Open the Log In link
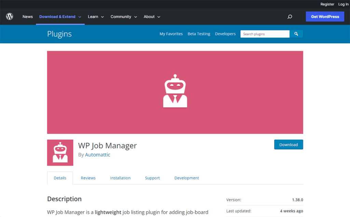The height and width of the screenshot is (217, 350). (343, 4)
